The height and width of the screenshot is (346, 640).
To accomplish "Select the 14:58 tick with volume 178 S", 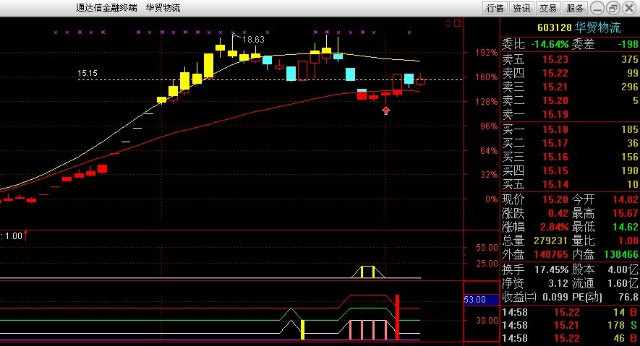I will [x=570, y=325].
